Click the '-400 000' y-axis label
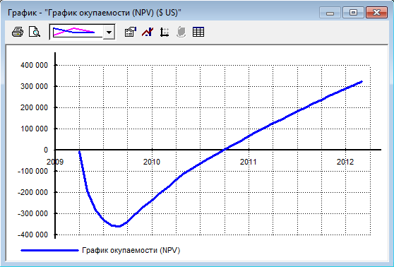The image size is (394, 267). (x=32, y=235)
